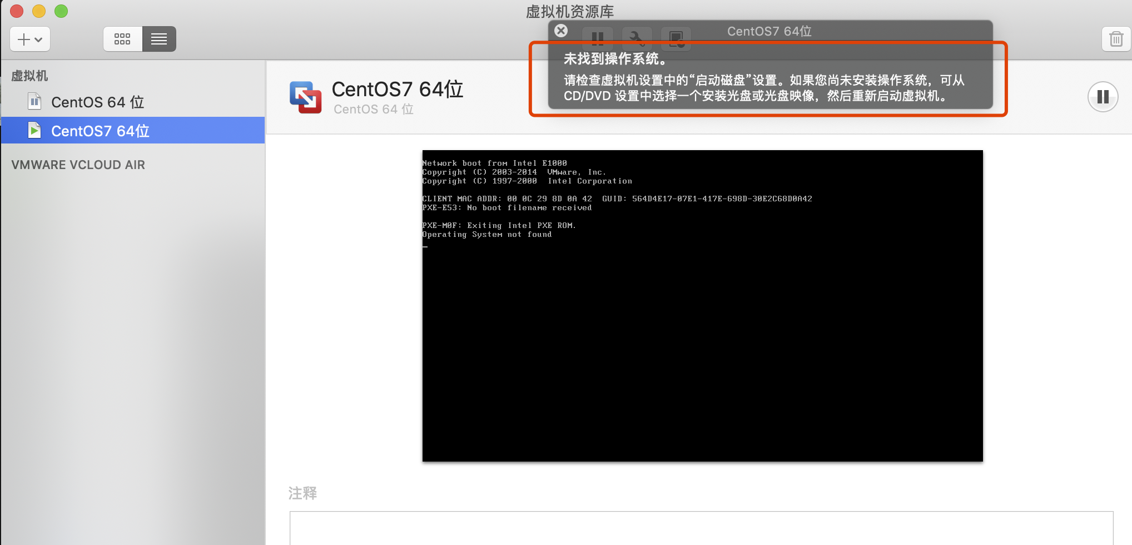This screenshot has height=545, width=1132.
Task: Click the 未找到操作系统 notification message body
Action: coord(764,88)
